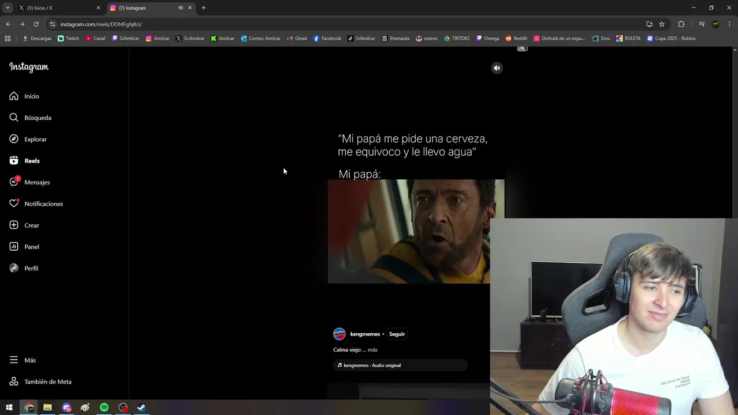Open media controls icon in toolbar
738x415 pixels.
point(702,24)
